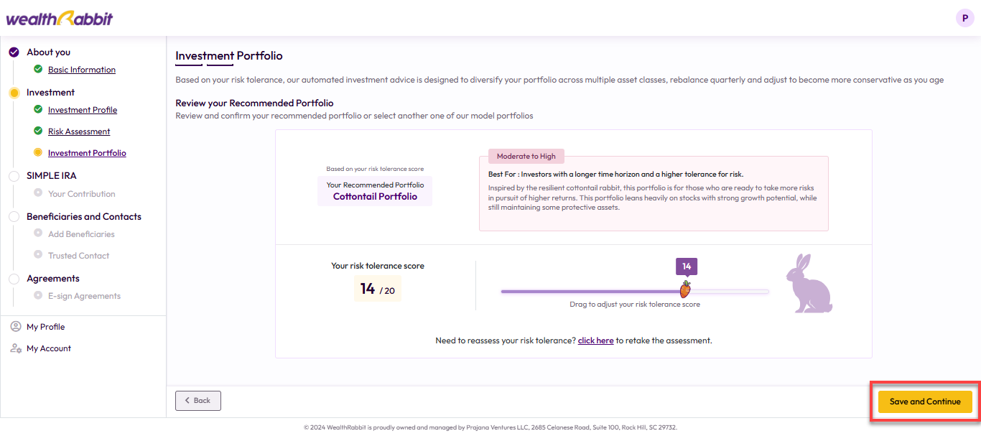The image size is (981, 436).
Task: Open My Account
Action: point(49,348)
